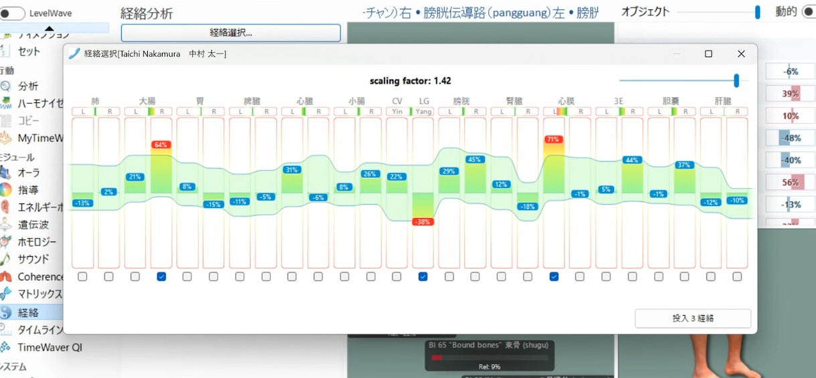816x378 pixels.
Task: Click the 経絡分析 heading in main window
Action: (x=146, y=13)
